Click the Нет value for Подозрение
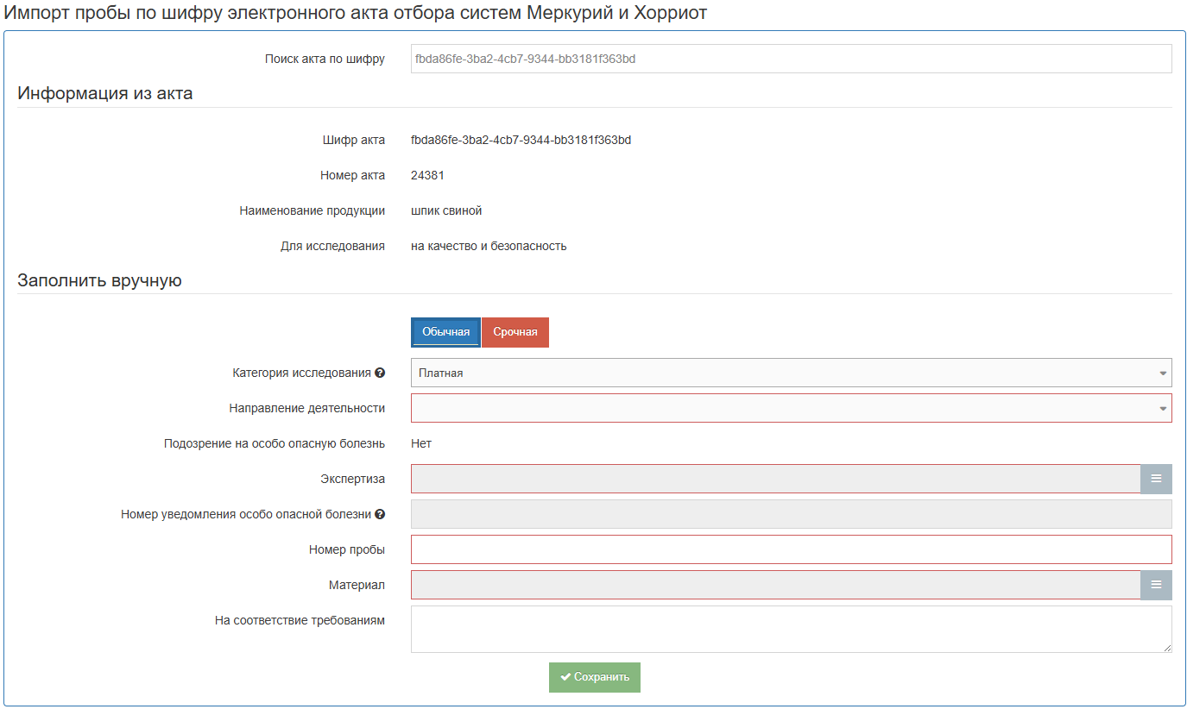1187x709 pixels. pos(421,443)
